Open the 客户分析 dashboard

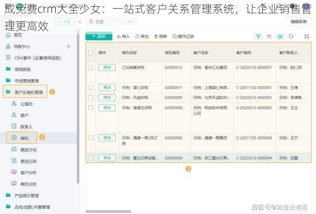28,172
